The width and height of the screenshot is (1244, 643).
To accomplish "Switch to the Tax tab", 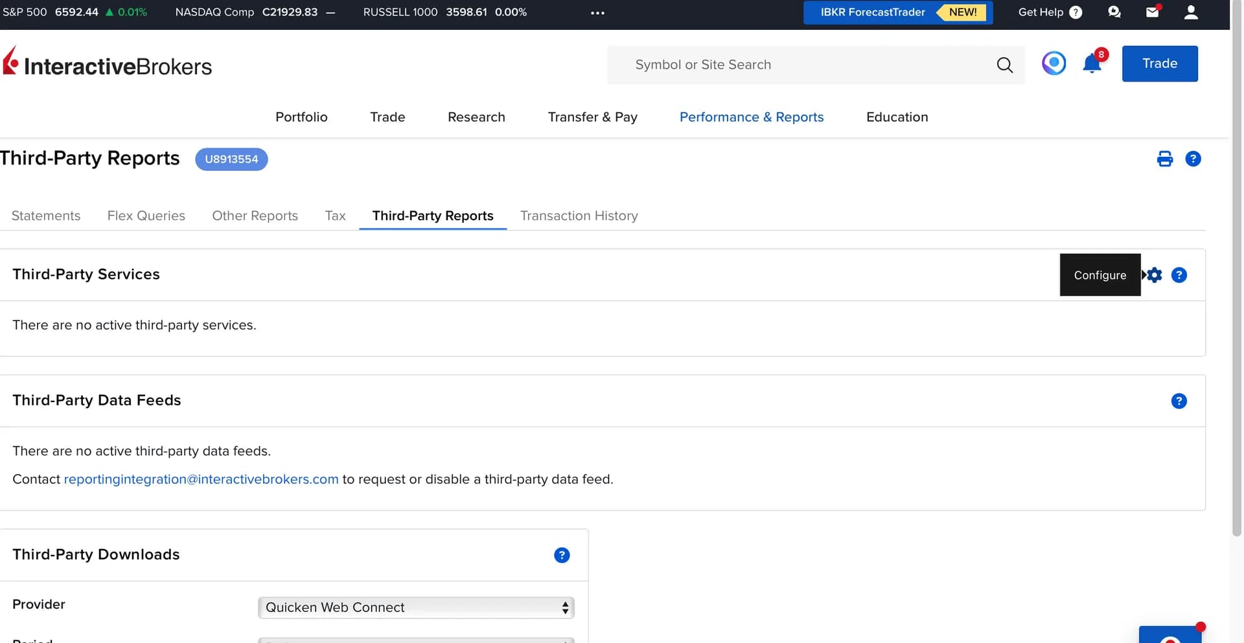I will [335, 216].
